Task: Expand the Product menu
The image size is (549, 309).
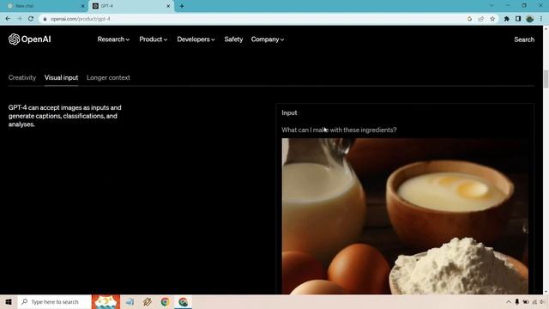Action: pos(154,39)
